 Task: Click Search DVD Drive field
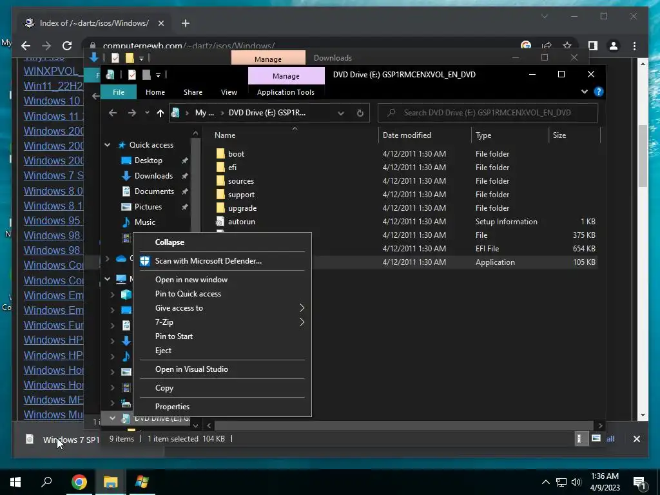(488, 113)
